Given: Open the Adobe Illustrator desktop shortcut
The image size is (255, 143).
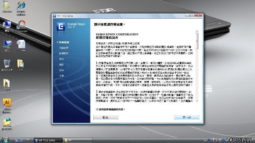Looking at the screenshot, I should 7,105.
